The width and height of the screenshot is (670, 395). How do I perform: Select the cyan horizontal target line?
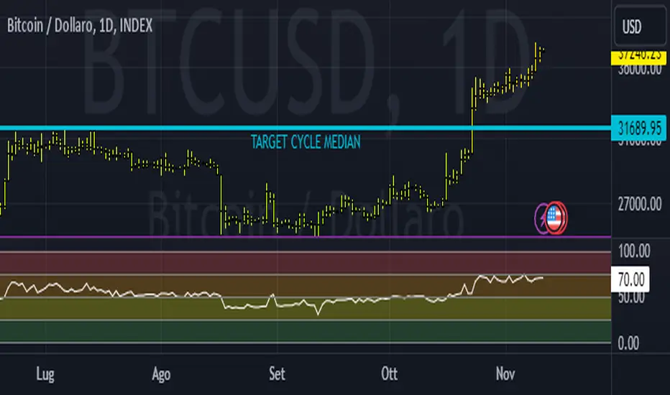point(306,128)
